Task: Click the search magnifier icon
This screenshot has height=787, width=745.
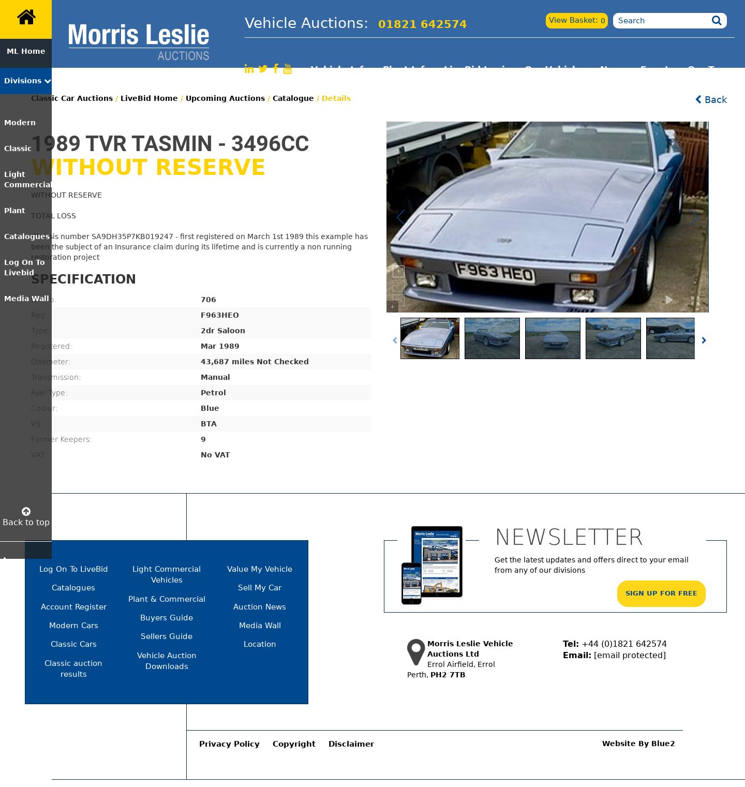Action: pos(717,21)
